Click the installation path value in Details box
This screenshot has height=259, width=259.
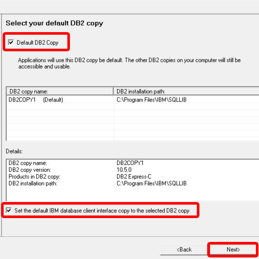coord(151,183)
